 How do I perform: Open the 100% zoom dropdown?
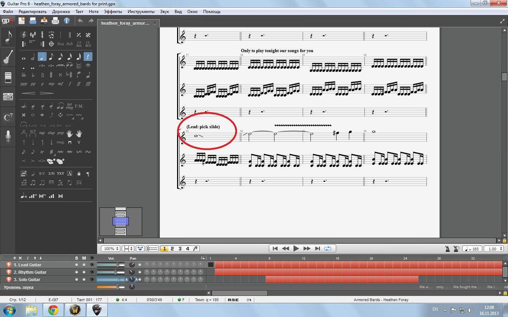(110, 249)
